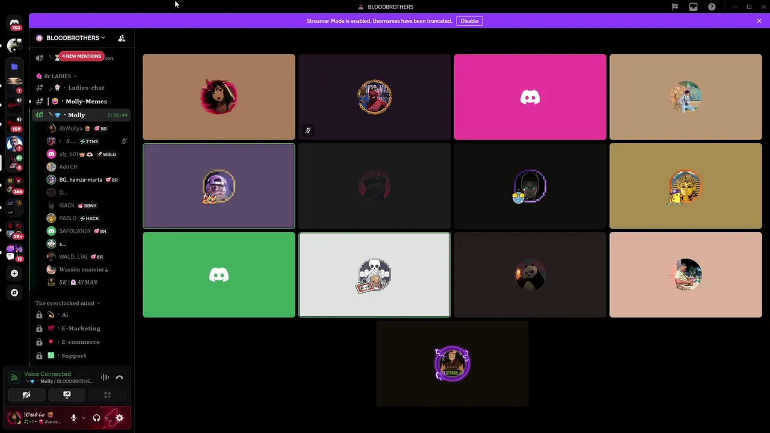
Task: Add a server with plus icon
Action: point(14,273)
